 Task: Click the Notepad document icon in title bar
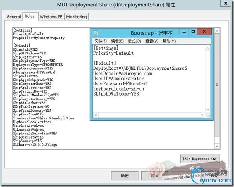tap(96, 33)
